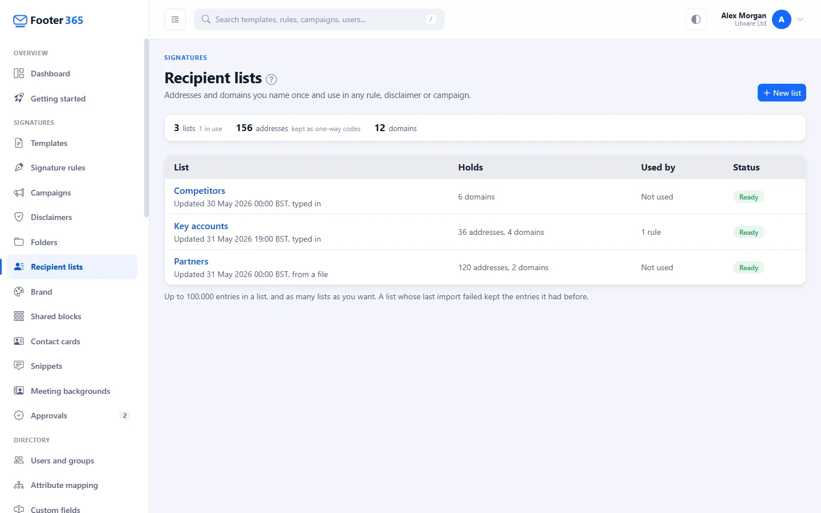The height and width of the screenshot is (513, 821).
Task: Click the Meeting backgrounds icon
Action: point(19,391)
